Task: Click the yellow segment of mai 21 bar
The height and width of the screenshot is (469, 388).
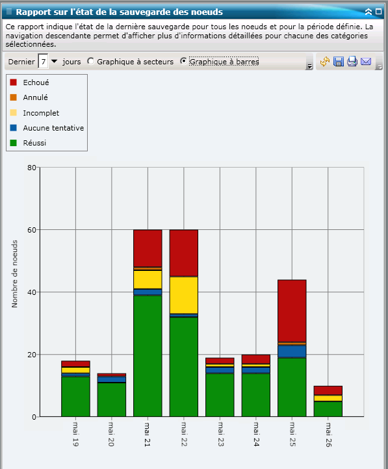Action: pyautogui.click(x=148, y=280)
